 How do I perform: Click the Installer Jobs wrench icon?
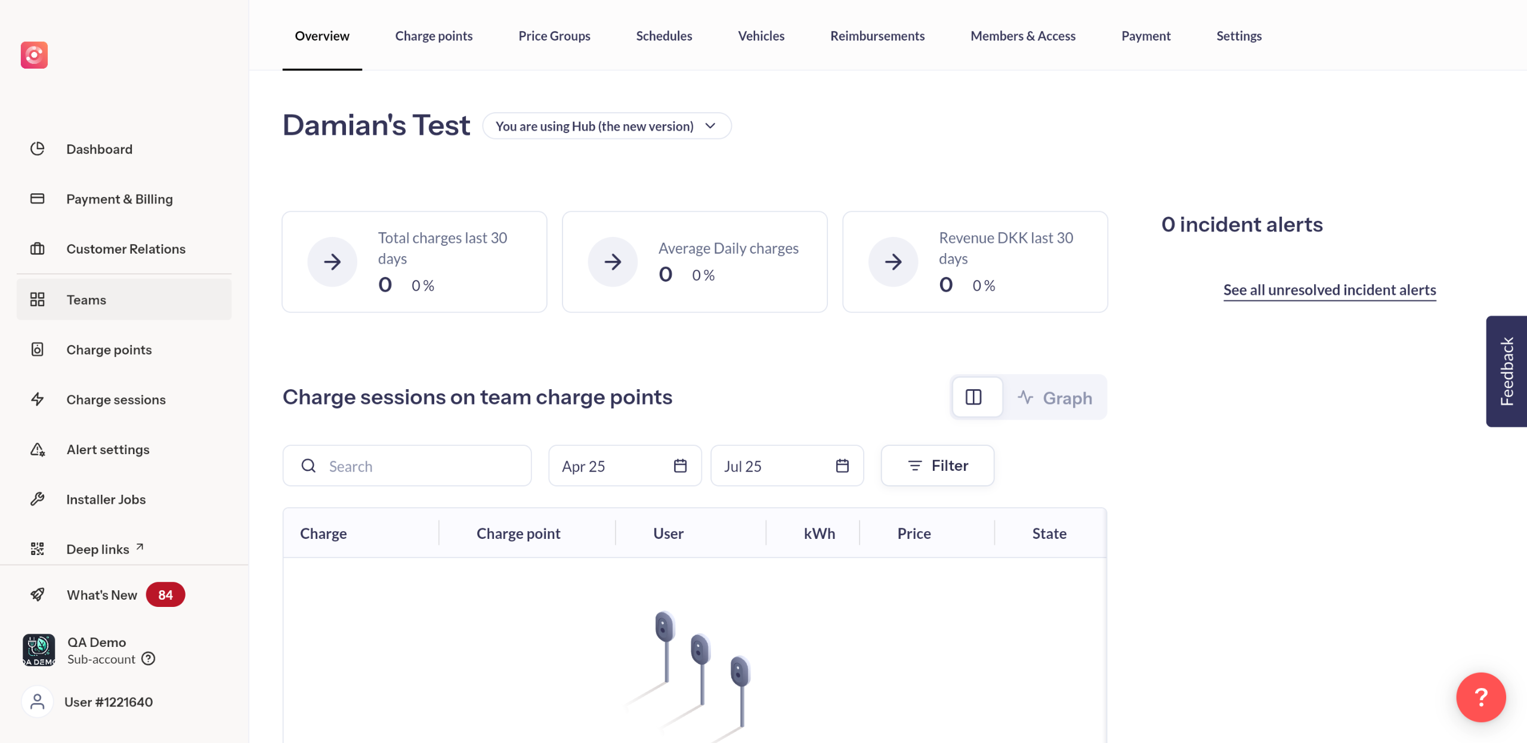click(x=38, y=499)
